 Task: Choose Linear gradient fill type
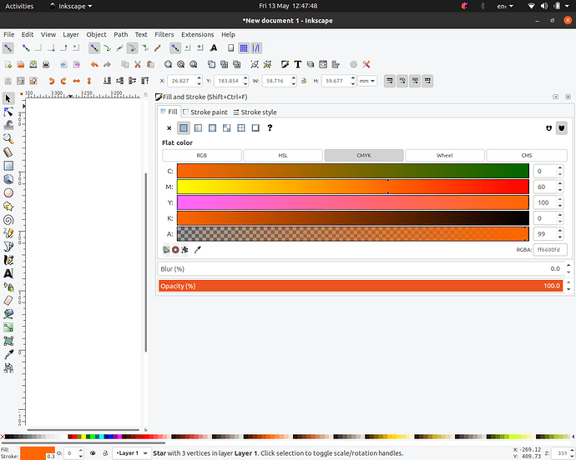point(198,127)
